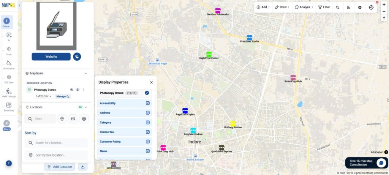Open the Free 15-min Map Consultation chat
Screen dimensions: 389x175
coord(367,163)
